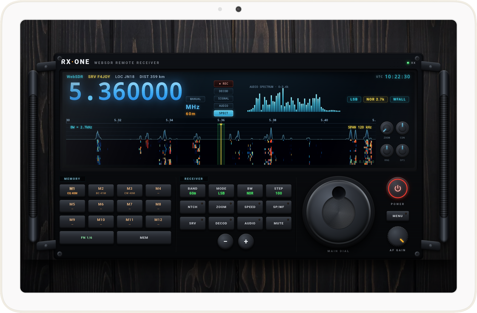Screen dimensions: 477x313
Task: Change mode with the MODE LSB button
Action: [x=221, y=191]
